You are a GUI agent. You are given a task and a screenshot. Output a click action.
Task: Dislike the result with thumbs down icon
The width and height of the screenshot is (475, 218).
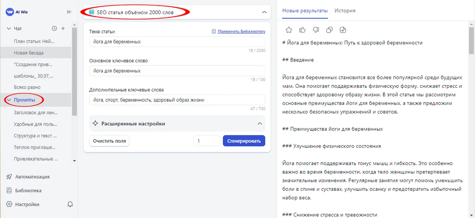click(x=316, y=30)
